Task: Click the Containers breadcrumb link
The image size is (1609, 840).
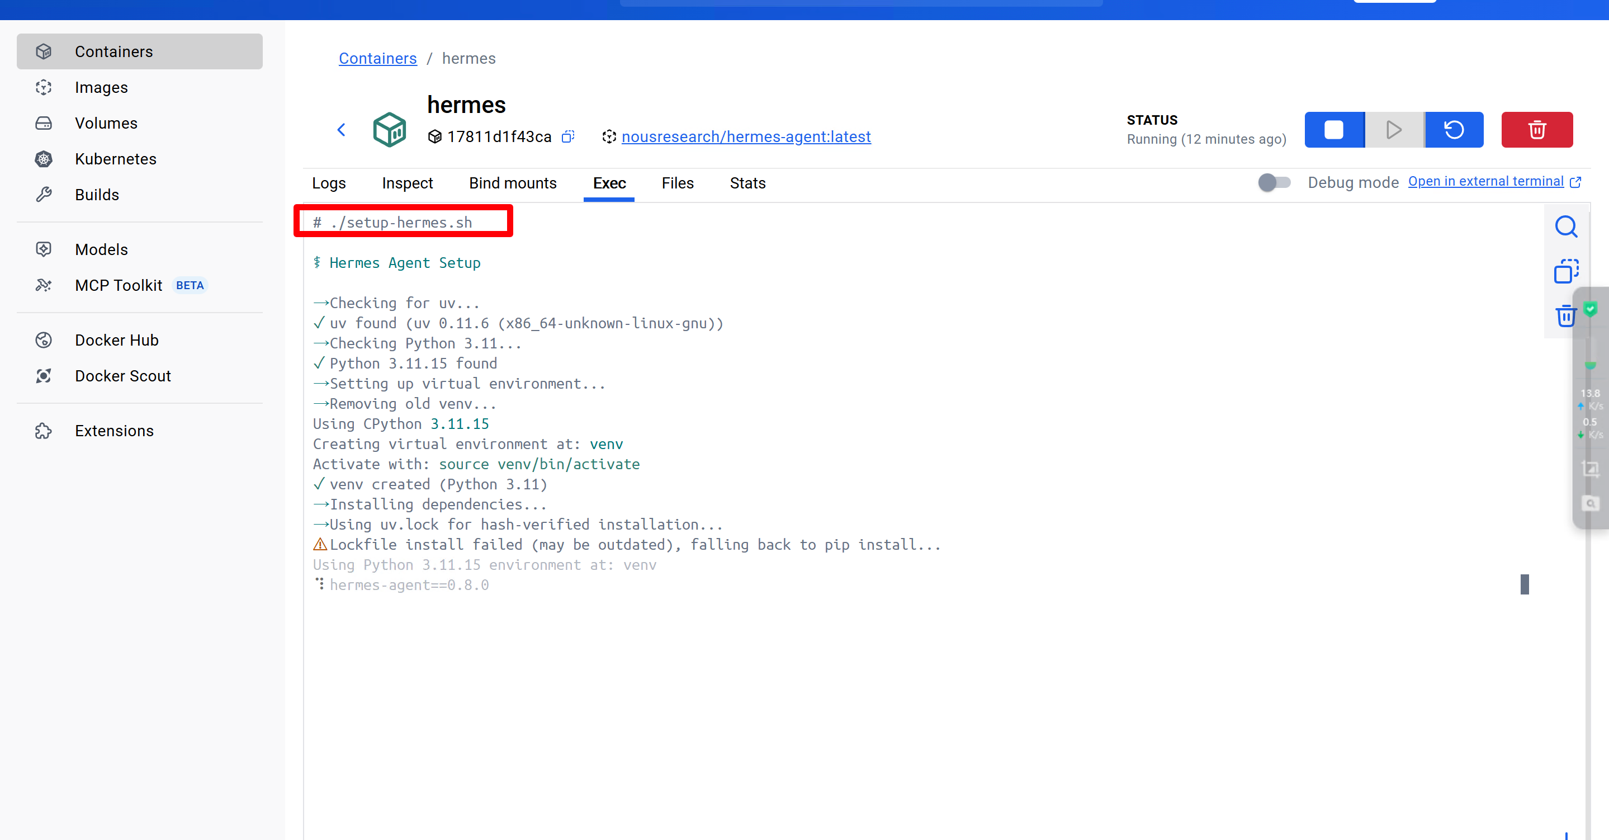Action: 377,58
